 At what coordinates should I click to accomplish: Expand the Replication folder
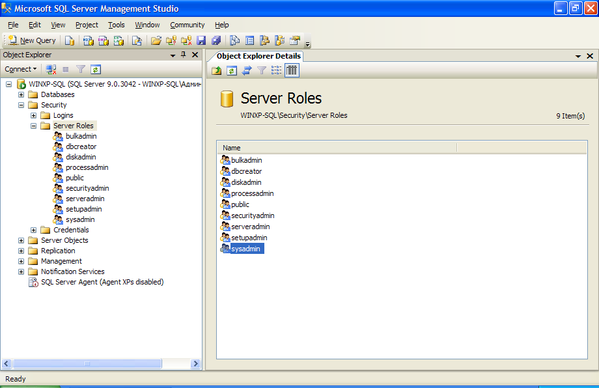click(x=21, y=251)
